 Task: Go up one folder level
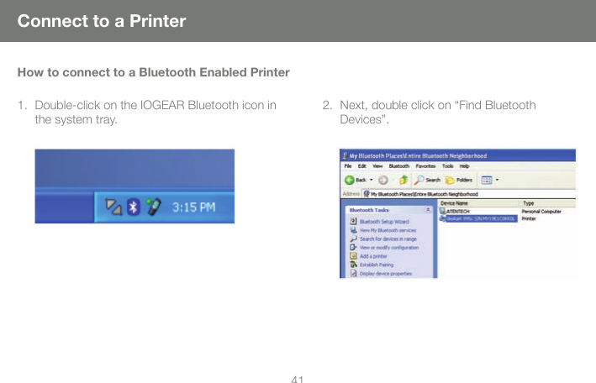403,180
